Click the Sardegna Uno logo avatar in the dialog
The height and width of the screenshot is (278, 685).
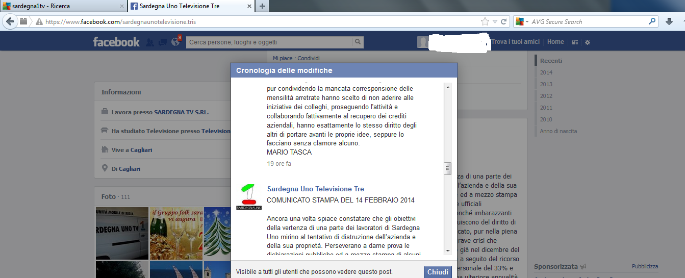click(x=248, y=196)
